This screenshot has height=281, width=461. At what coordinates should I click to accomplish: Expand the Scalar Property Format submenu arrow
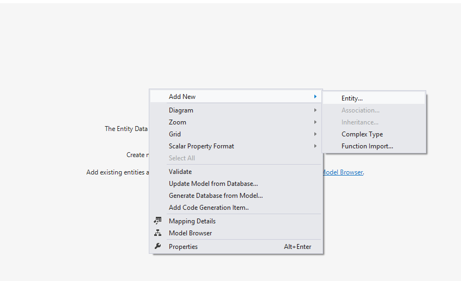point(315,146)
